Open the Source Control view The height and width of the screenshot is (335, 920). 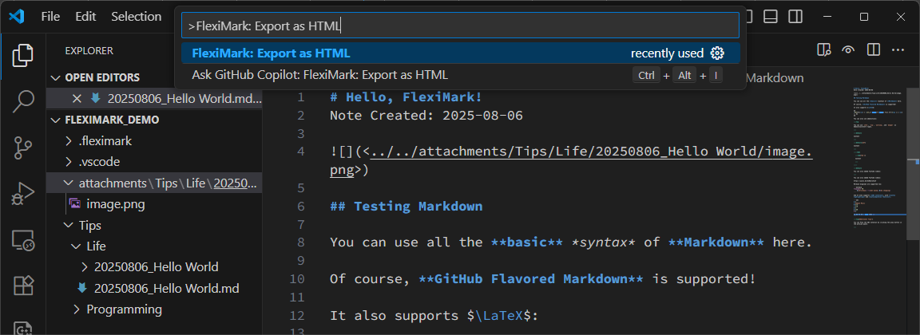click(23, 148)
